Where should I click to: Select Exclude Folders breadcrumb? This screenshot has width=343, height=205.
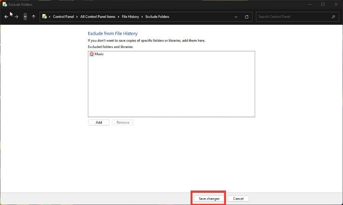[157, 17]
